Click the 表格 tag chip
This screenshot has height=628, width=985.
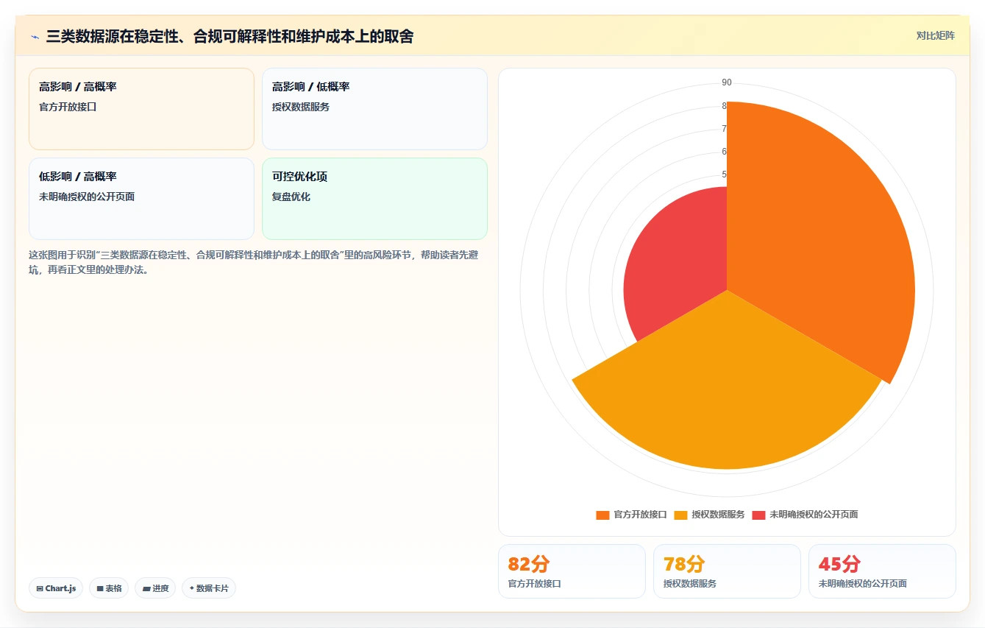[109, 588]
